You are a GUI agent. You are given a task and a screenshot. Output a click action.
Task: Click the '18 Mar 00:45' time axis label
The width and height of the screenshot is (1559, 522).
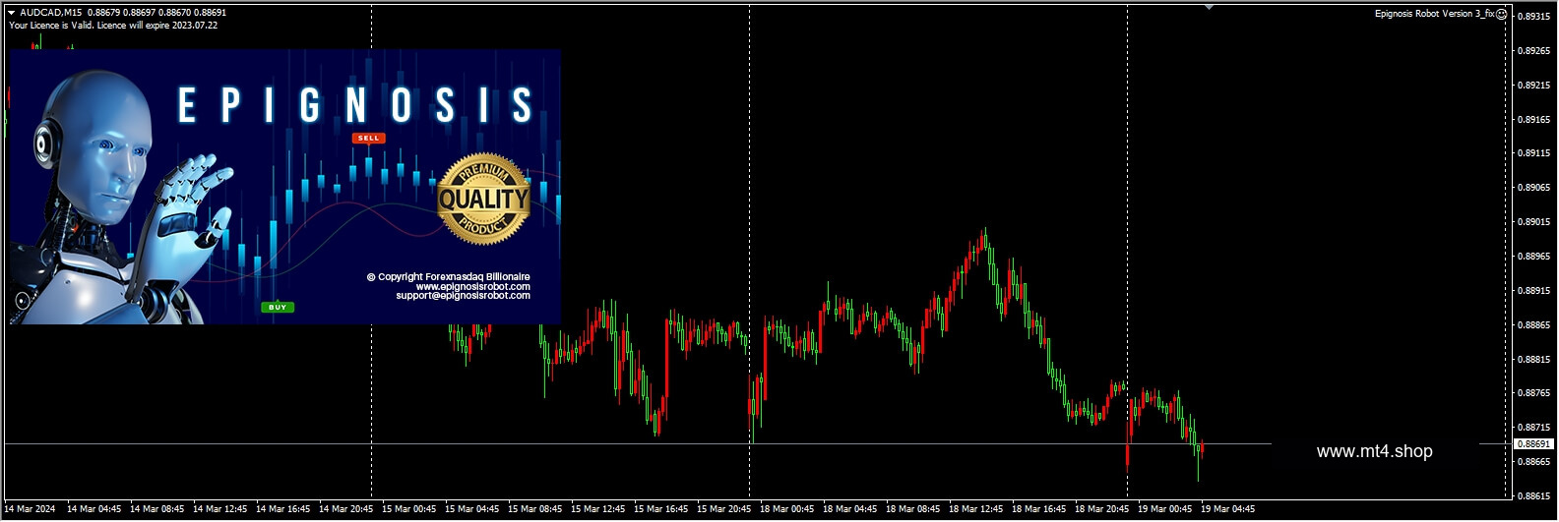(x=787, y=509)
